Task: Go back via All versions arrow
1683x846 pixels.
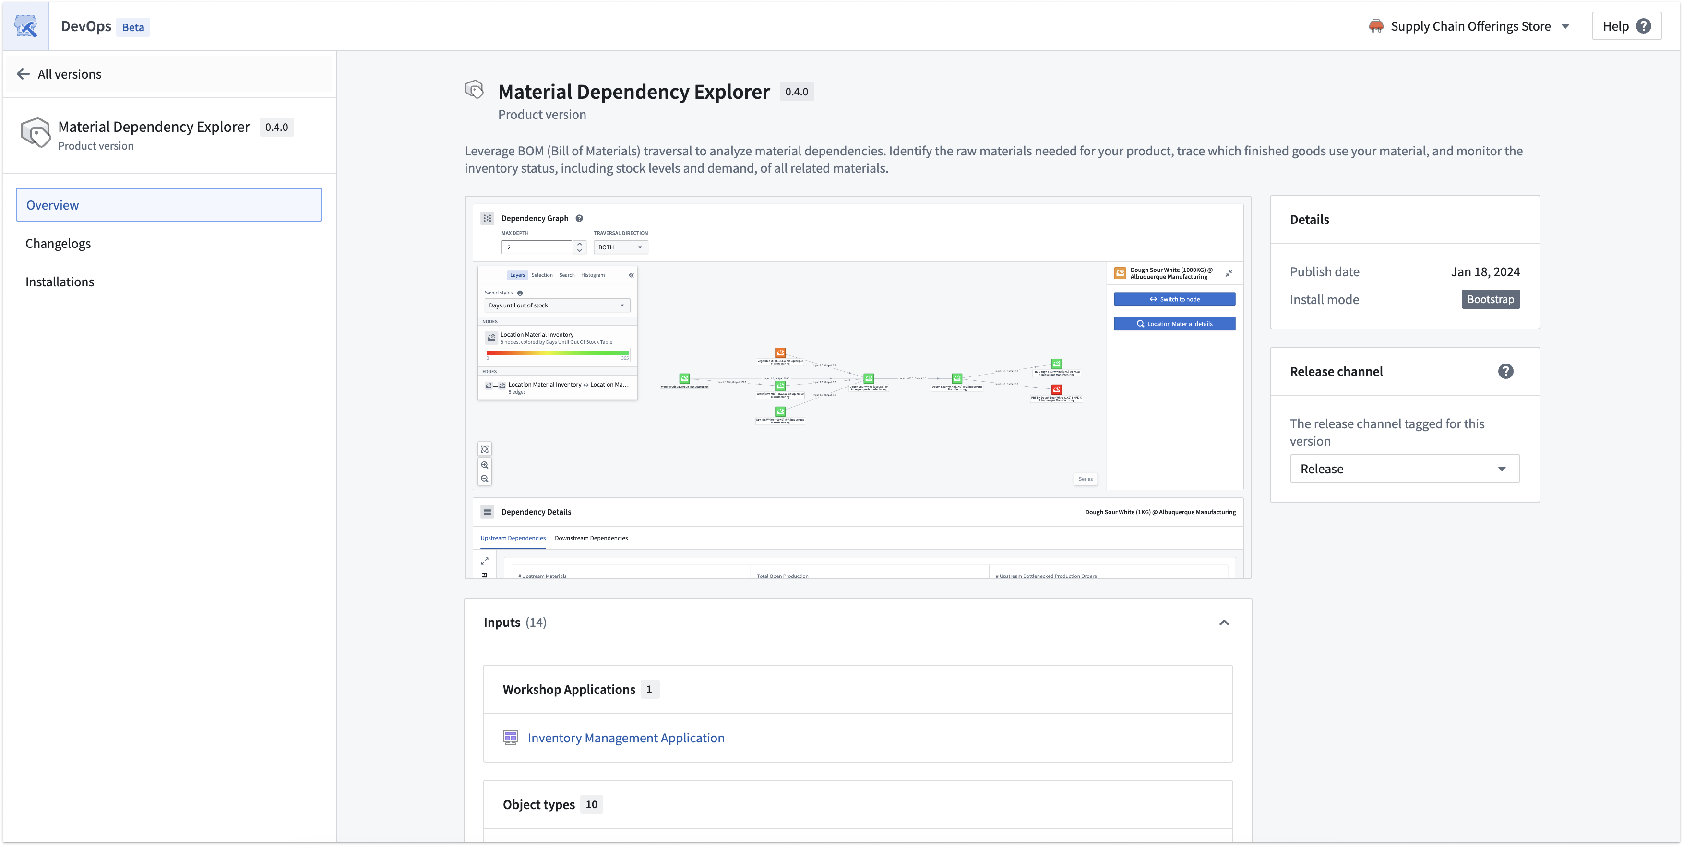Action: [x=24, y=74]
